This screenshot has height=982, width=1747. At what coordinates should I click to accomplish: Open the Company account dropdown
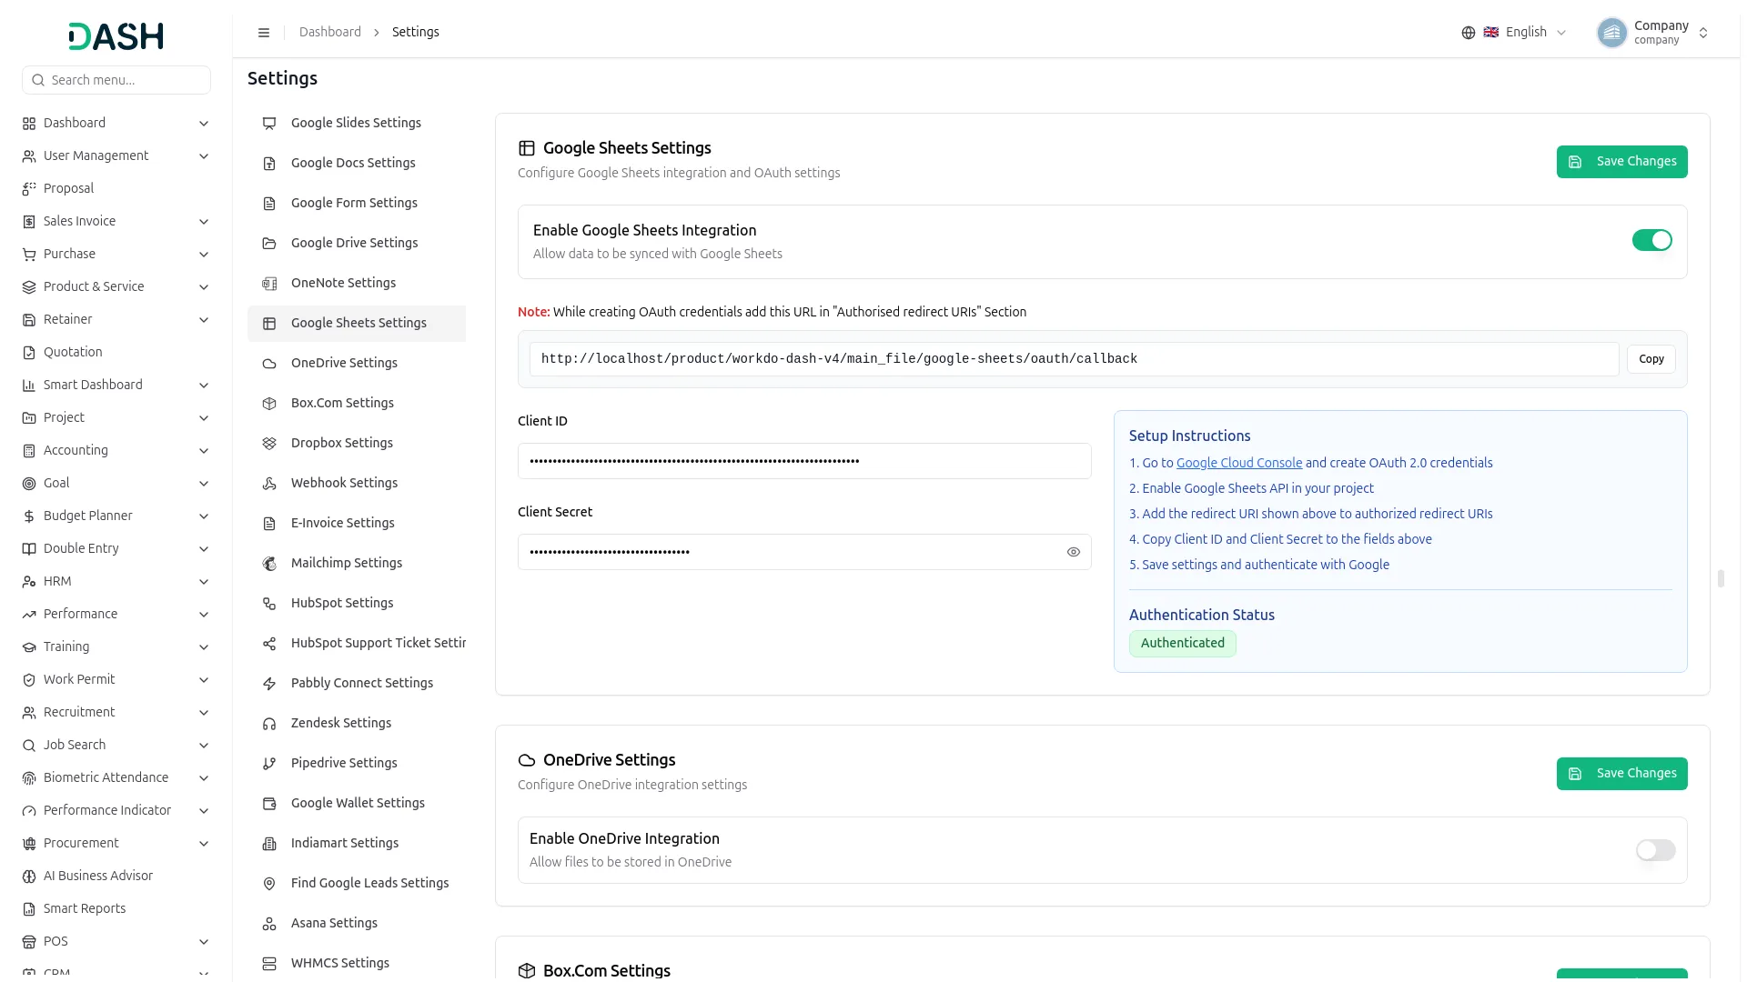(1653, 33)
